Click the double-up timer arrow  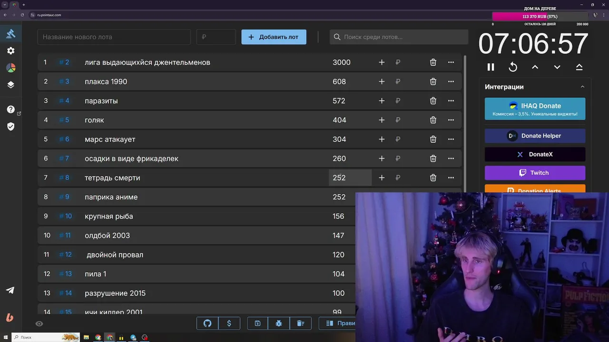(579, 67)
